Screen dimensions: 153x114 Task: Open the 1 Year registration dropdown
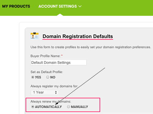[x=45, y=92]
